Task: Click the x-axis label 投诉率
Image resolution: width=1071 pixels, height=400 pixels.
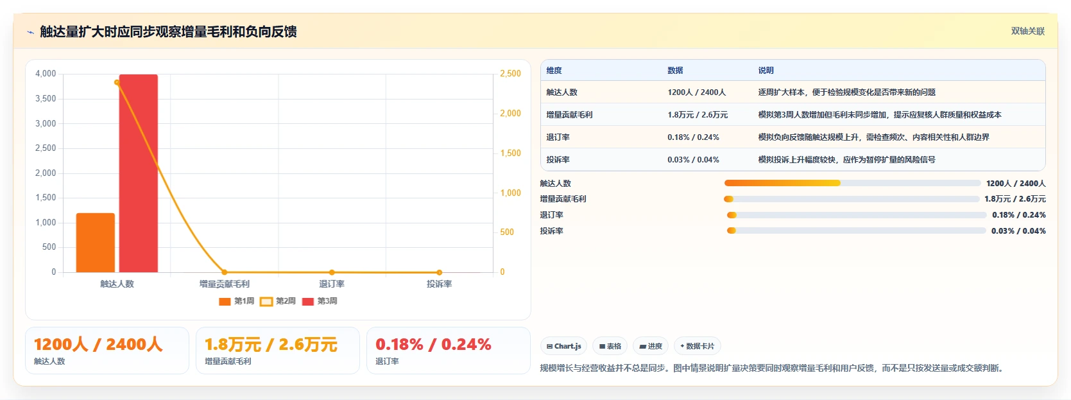Action: coord(440,284)
